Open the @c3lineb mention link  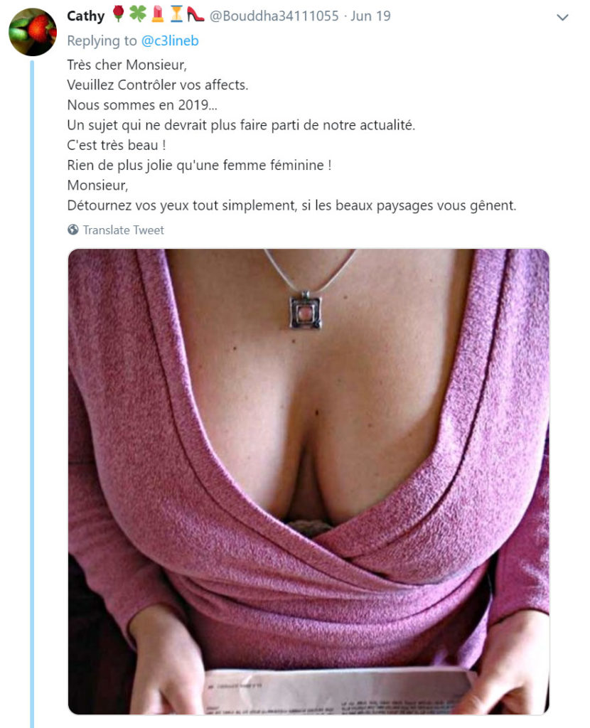170,41
